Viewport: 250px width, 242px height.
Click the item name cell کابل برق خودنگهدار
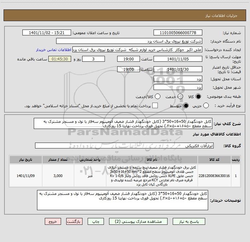152,176
